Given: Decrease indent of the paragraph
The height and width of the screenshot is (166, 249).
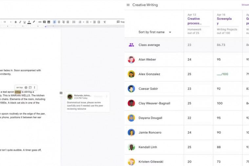Looking at the screenshot, I should tap(94, 22).
